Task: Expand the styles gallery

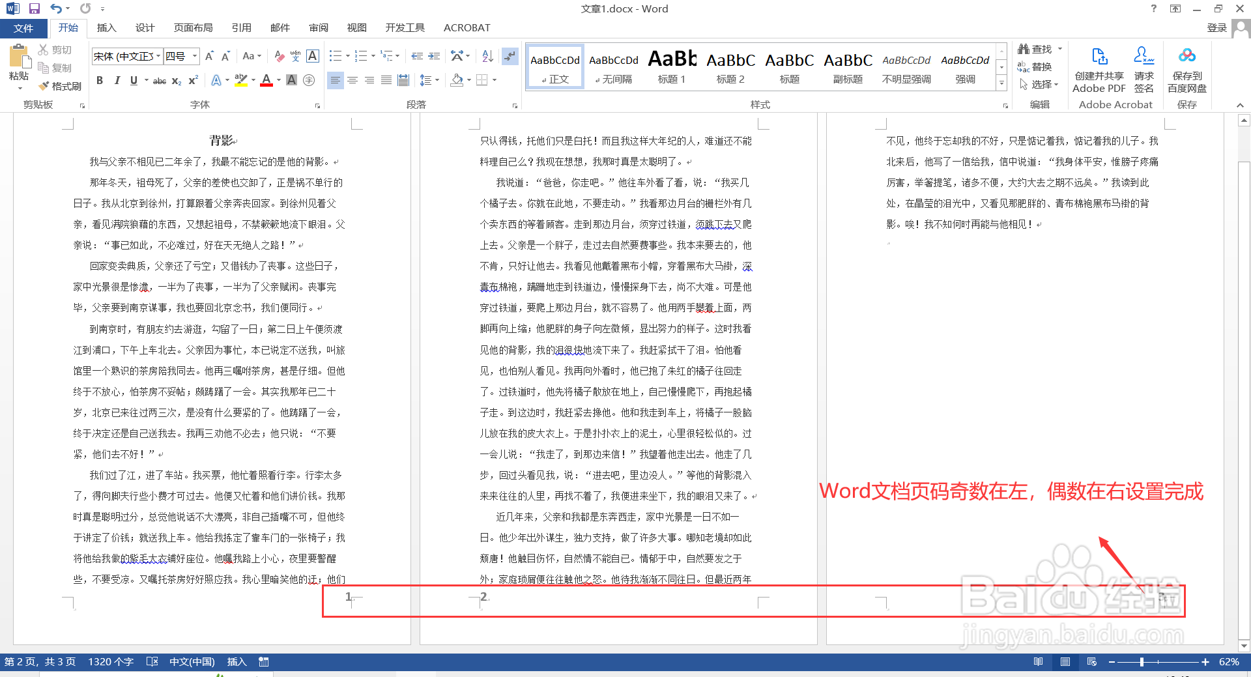Action: (x=1002, y=83)
